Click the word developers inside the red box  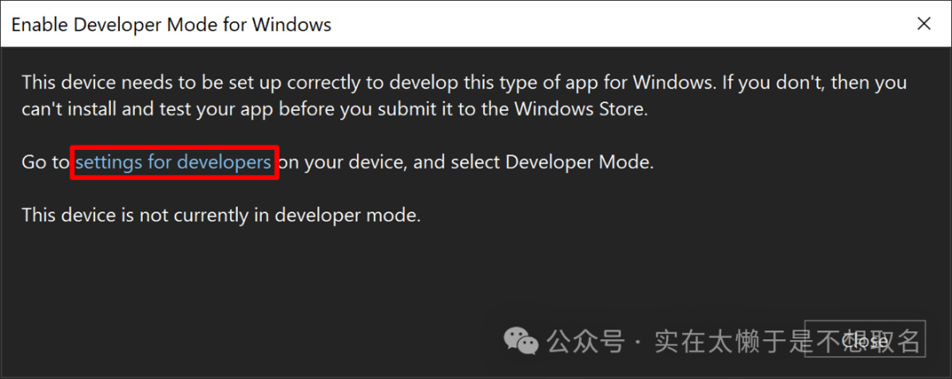224,162
